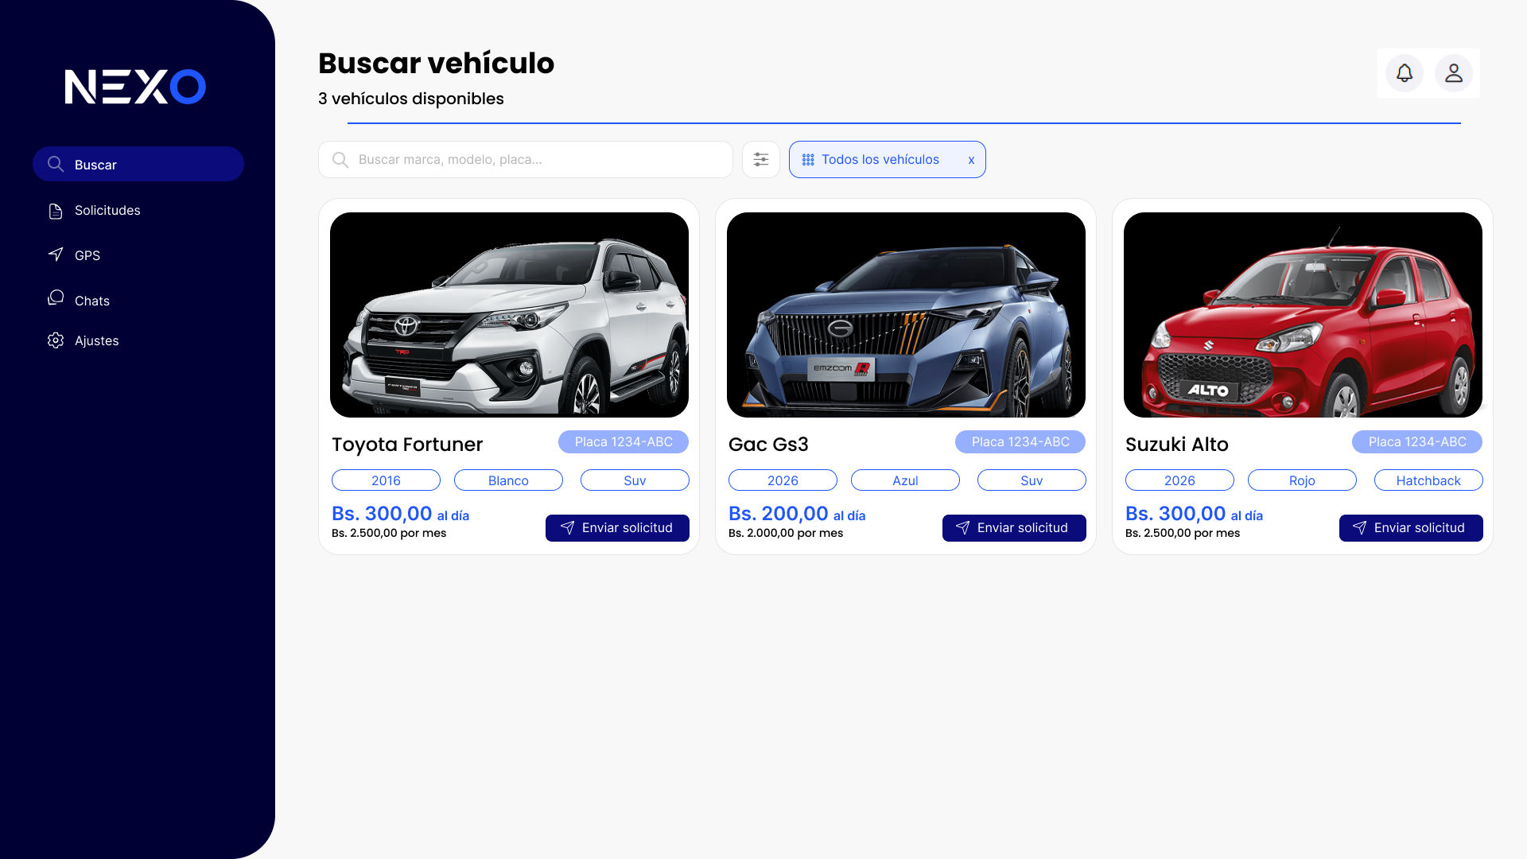The image size is (1527, 859).
Task: Send request for Toyota Fortuner
Action: click(x=617, y=528)
